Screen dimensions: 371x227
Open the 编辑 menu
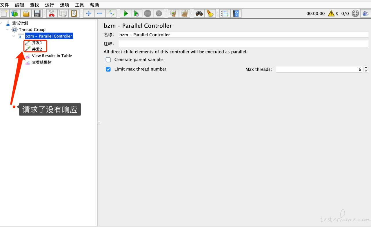pos(20,5)
